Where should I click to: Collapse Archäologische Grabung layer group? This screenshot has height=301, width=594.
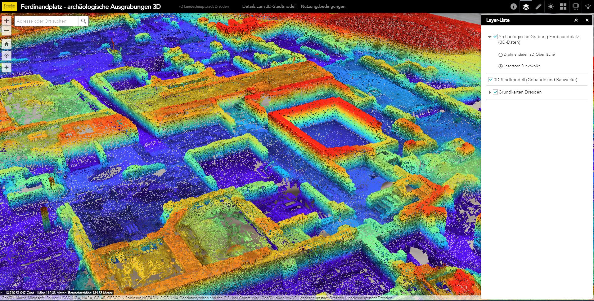tap(490, 37)
